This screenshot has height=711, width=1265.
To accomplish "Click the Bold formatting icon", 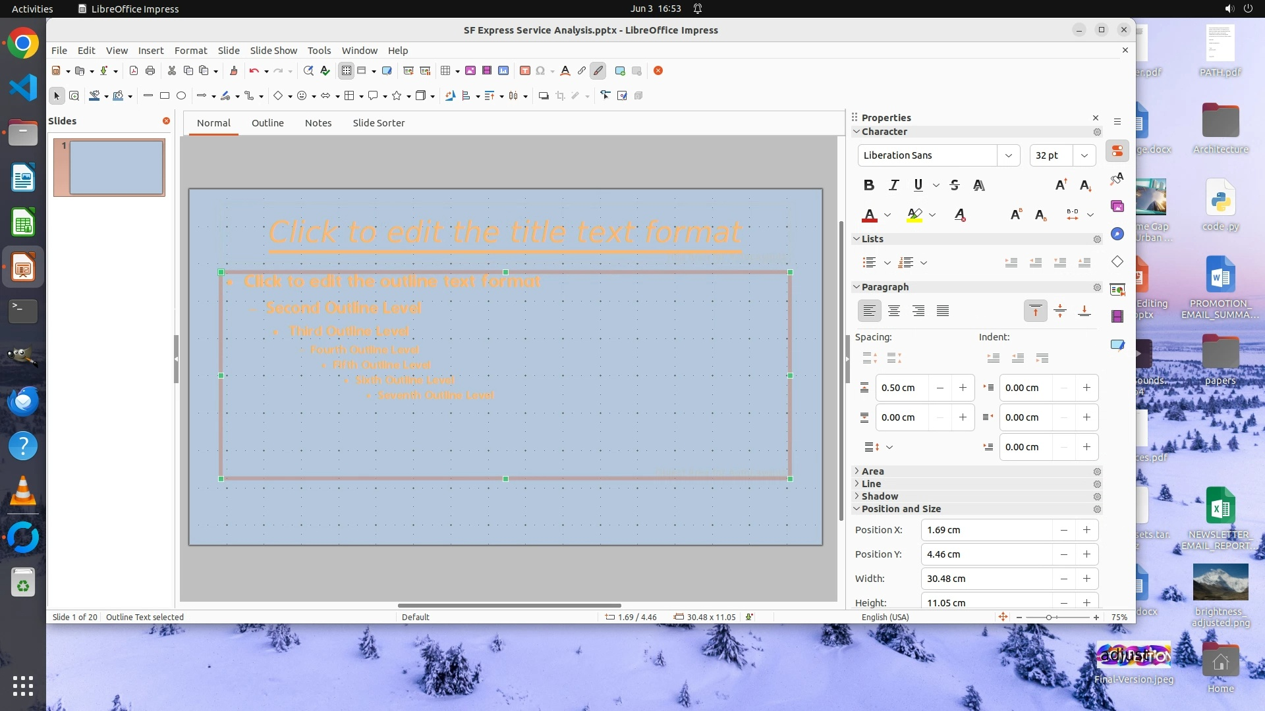I will tap(868, 185).
